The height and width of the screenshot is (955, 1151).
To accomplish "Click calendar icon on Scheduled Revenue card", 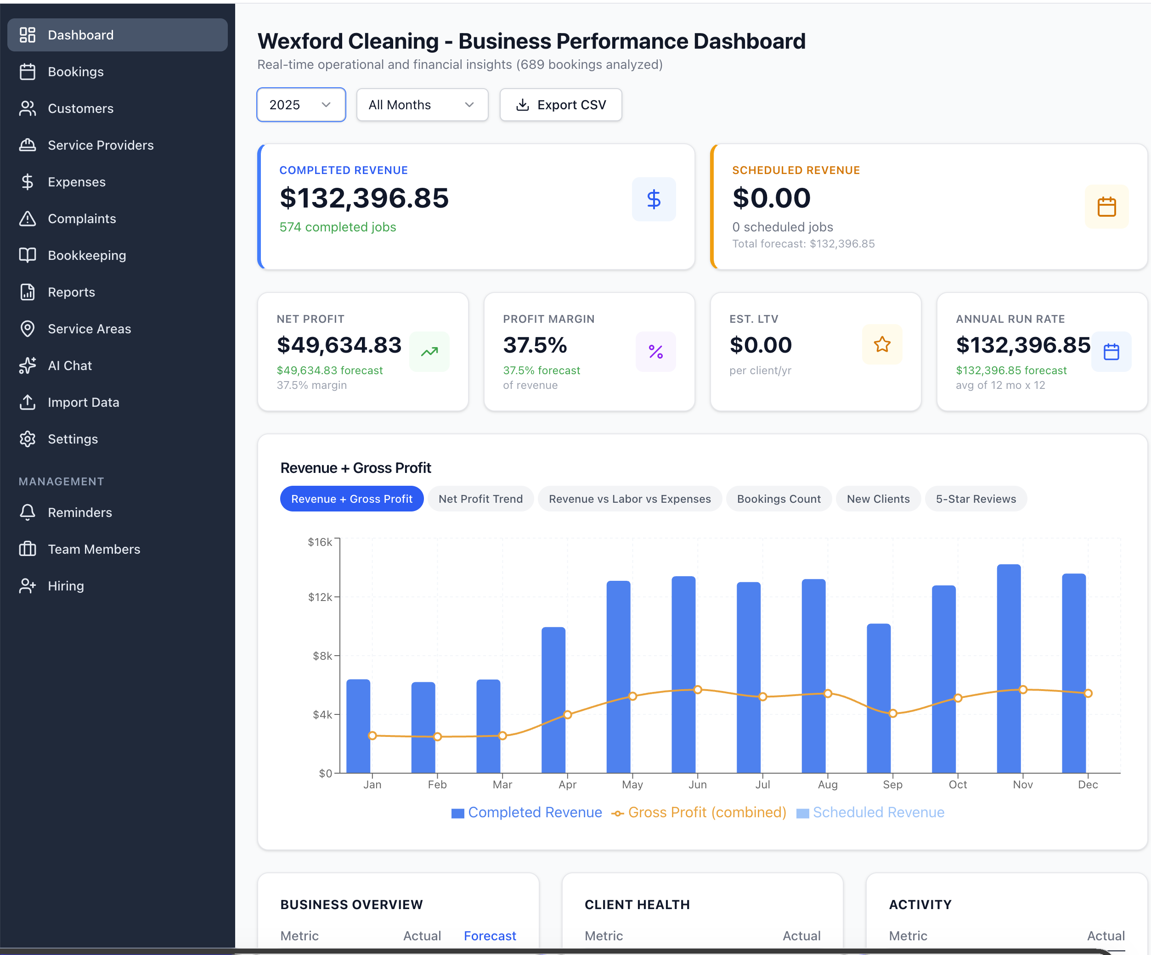I will point(1106,207).
